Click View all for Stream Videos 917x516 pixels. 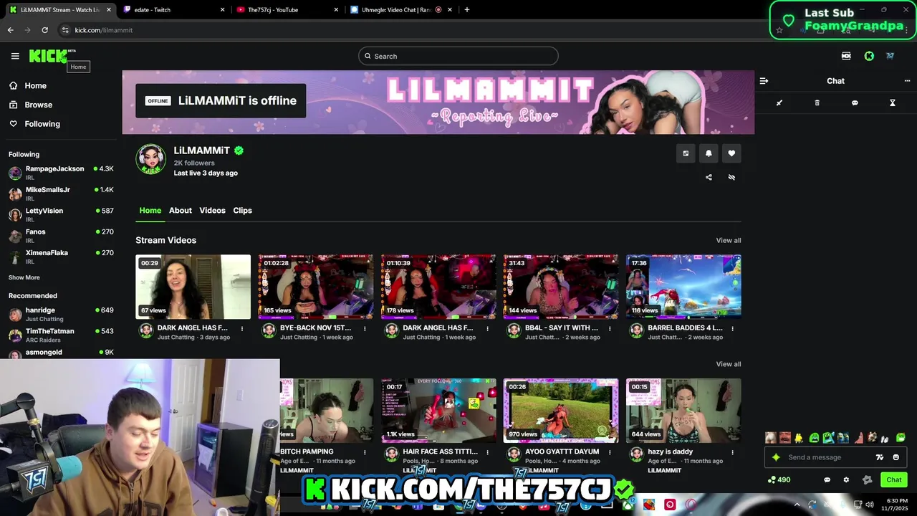729,240
